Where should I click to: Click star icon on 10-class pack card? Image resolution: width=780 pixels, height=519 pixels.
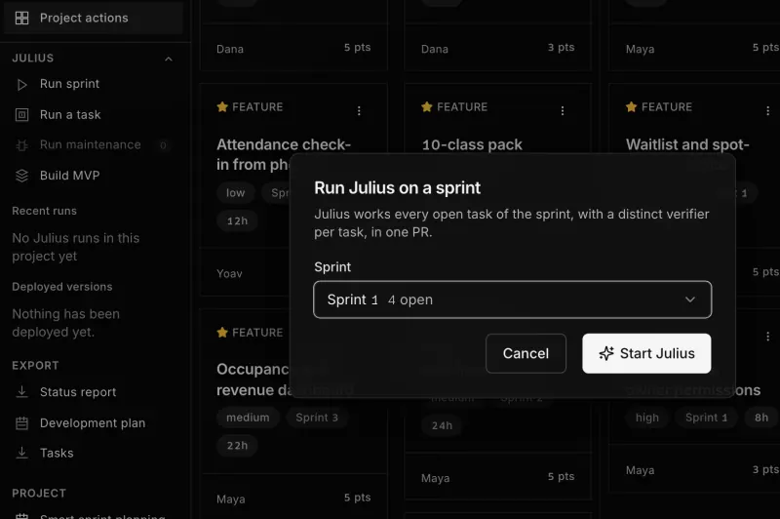[x=426, y=106]
